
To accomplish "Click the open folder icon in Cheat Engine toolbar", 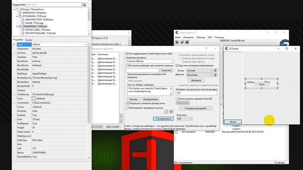I will click(x=182, y=42).
